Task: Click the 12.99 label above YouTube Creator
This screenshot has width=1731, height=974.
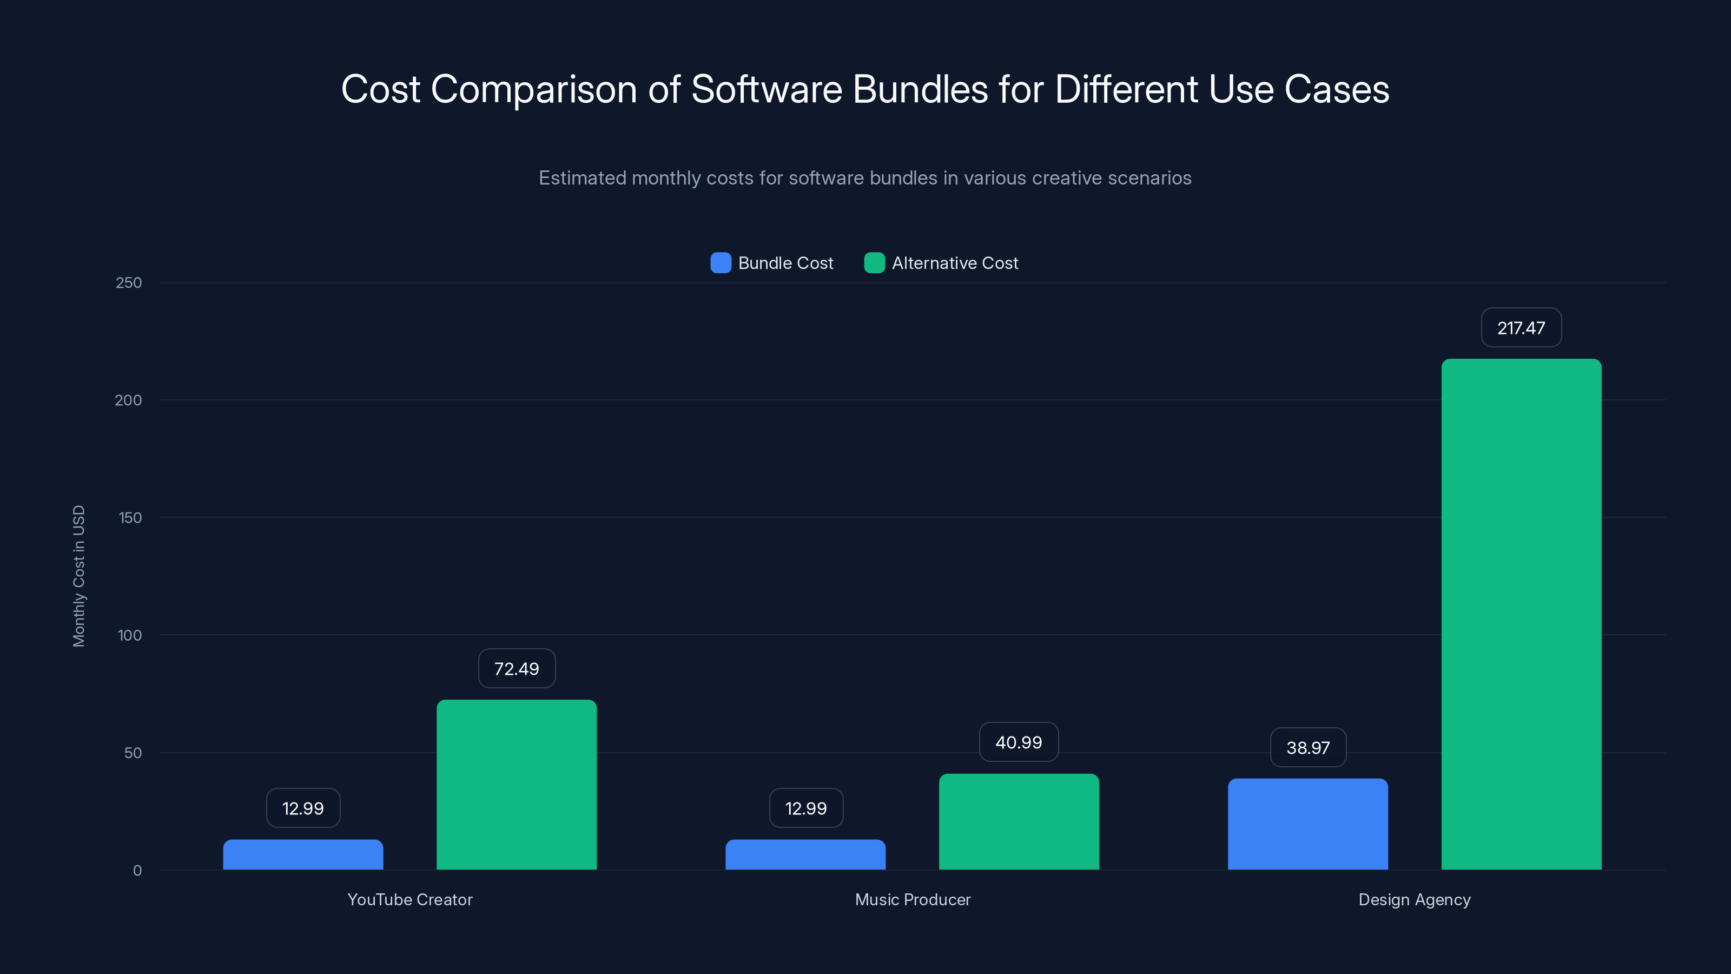Action: (302, 808)
